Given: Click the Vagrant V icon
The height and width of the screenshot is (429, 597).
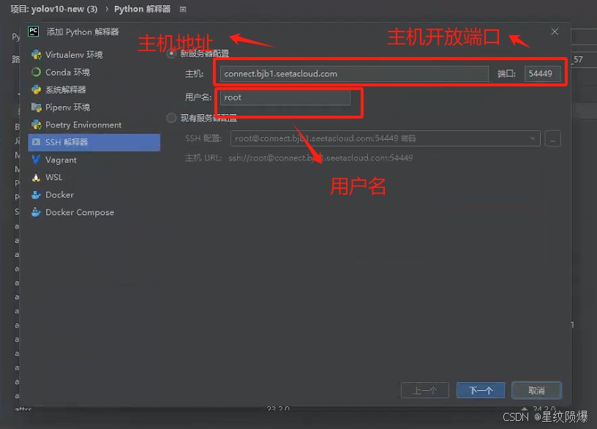Looking at the screenshot, I should [36, 160].
